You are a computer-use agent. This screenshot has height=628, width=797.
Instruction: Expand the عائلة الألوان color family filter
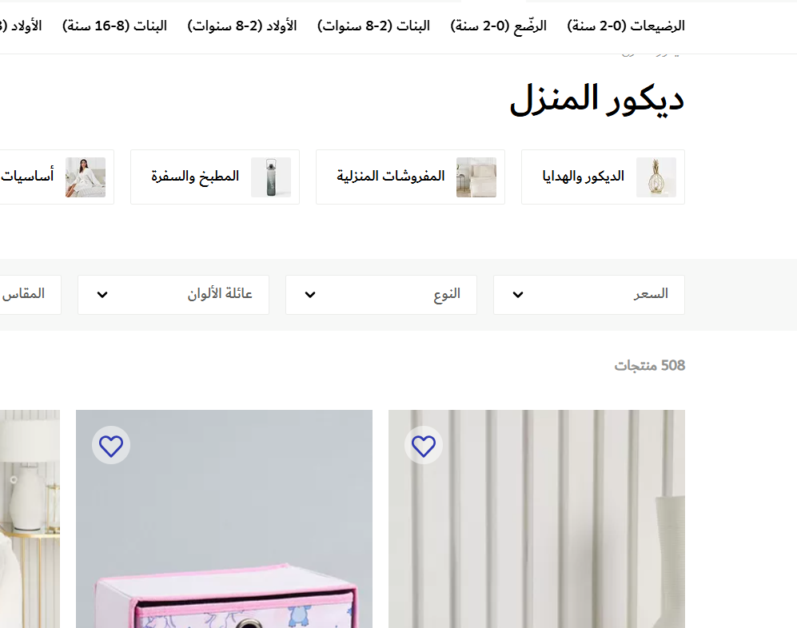click(173, 295)
